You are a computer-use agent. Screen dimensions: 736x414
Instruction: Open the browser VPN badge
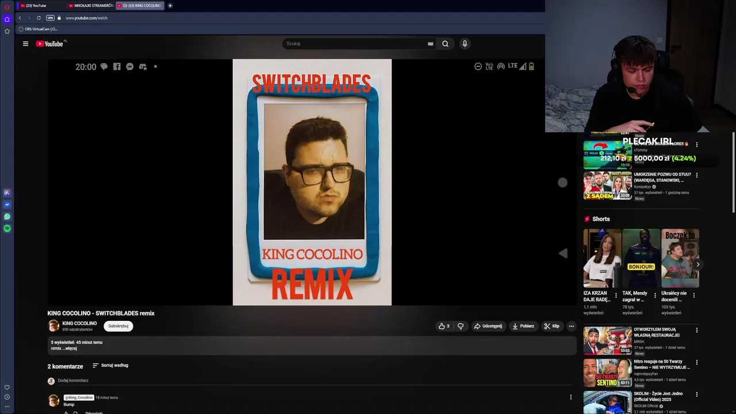coord(50,18)
